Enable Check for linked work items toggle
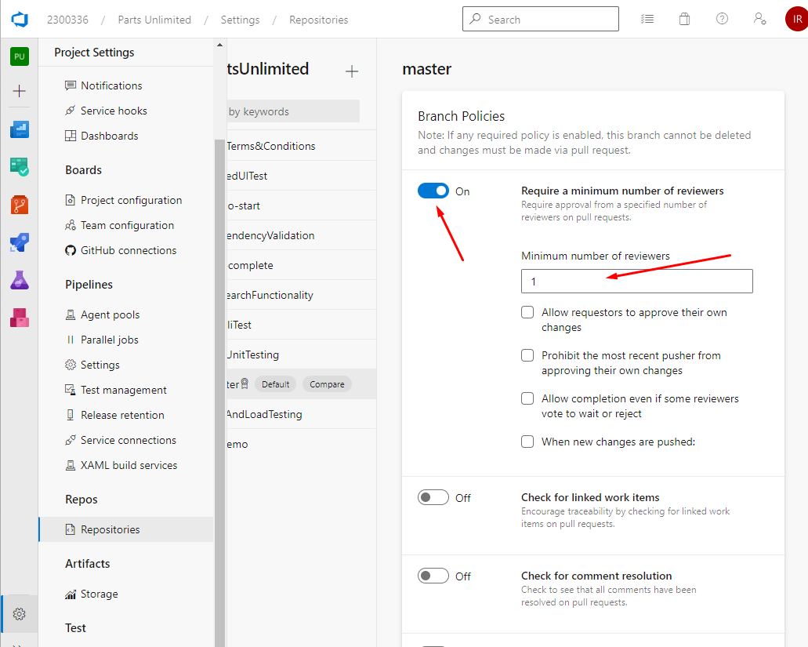The height and width of the screenshot is (647, 808). pos(433,497)
